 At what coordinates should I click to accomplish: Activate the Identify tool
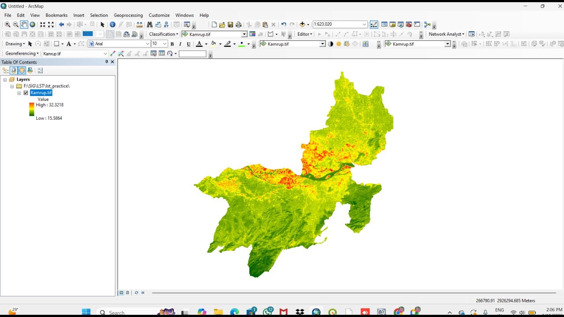pyautogui.click(x=112, y=25)
